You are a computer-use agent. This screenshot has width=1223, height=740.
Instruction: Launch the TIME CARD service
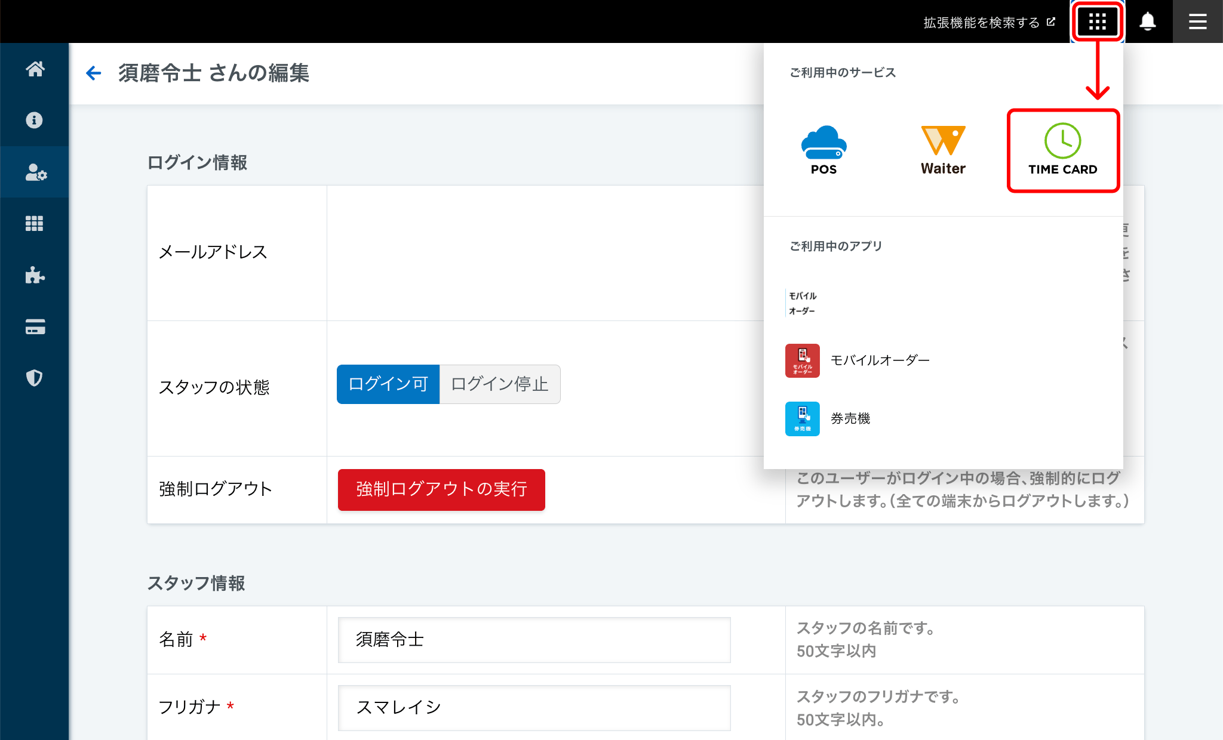click(x=1063, y=150)
